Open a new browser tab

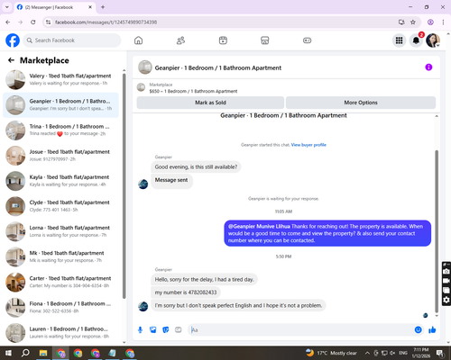pos(103,7)
